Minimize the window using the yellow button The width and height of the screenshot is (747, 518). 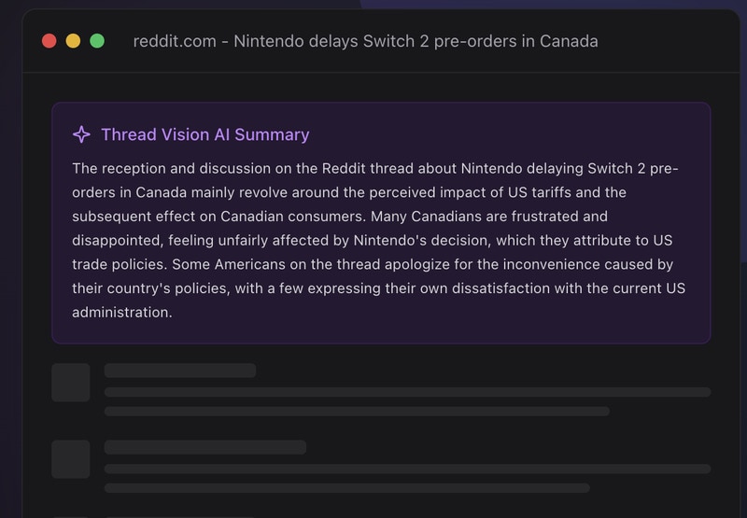[x=73, y=41]
